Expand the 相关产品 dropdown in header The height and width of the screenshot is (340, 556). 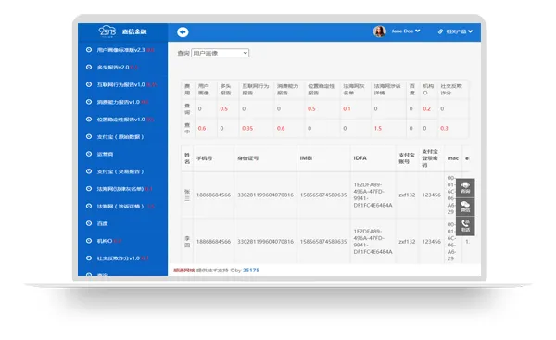(460, 31)
